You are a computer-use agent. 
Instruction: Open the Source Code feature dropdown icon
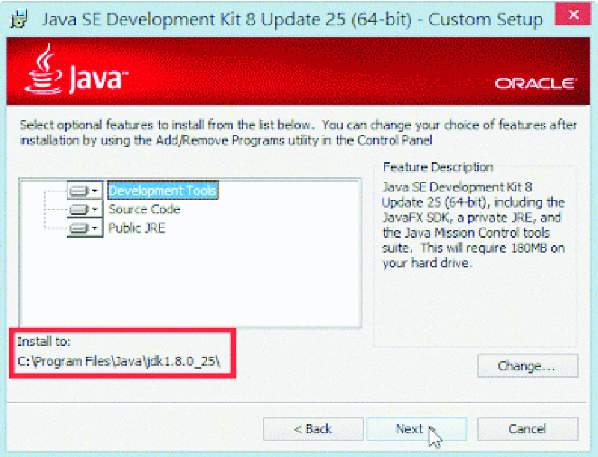point(84,209)
